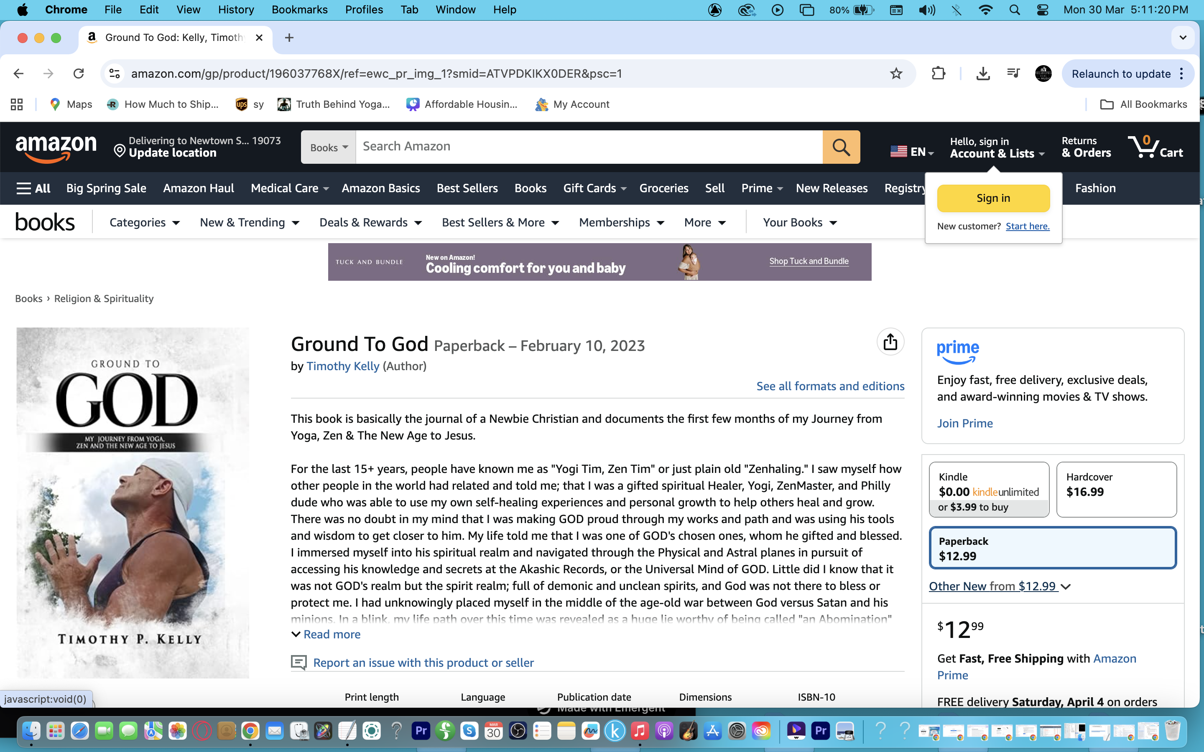
Task: Click the share icon beside the book title
Action: [890, 342]
